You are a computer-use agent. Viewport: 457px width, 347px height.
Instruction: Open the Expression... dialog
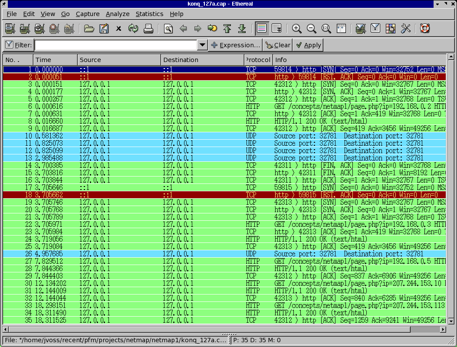236,45
